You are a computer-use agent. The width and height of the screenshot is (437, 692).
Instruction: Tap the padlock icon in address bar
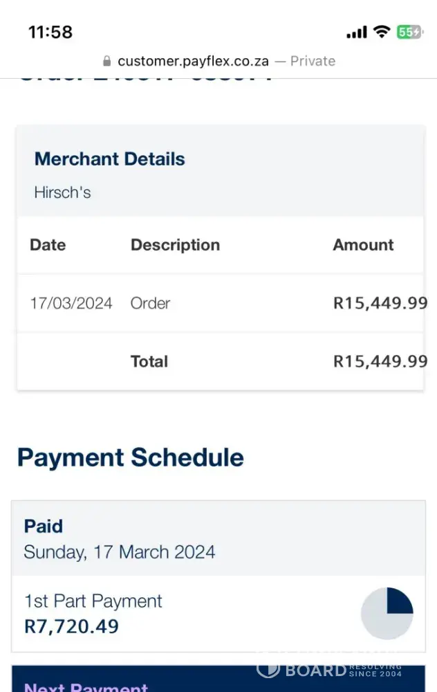pos(106,61)
